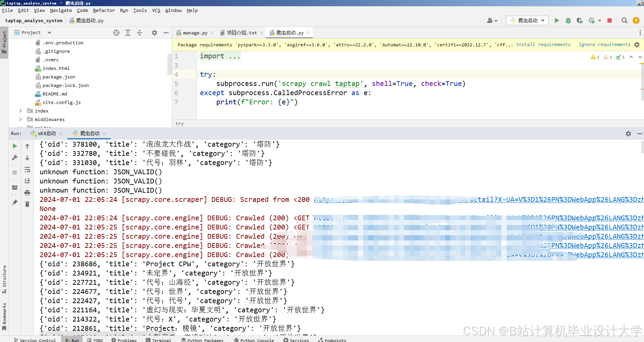Print console output with the printer icon
This screenshot has height=342, width=644.
(x=27, y=193)
